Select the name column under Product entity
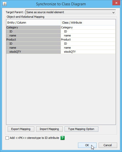 34,48
